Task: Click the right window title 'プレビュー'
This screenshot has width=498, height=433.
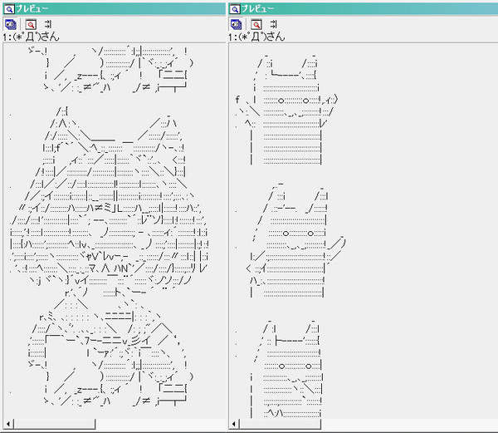Action: click(257, 9)
